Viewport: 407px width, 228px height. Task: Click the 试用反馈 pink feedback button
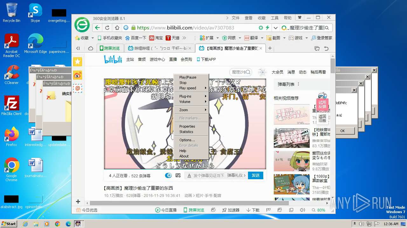(322, 104)
